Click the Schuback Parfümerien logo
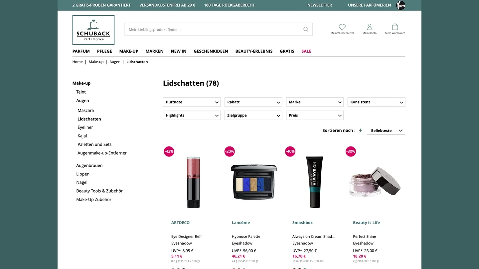The image size is (479, 269). pyautogui.click(x=93, y=30)
